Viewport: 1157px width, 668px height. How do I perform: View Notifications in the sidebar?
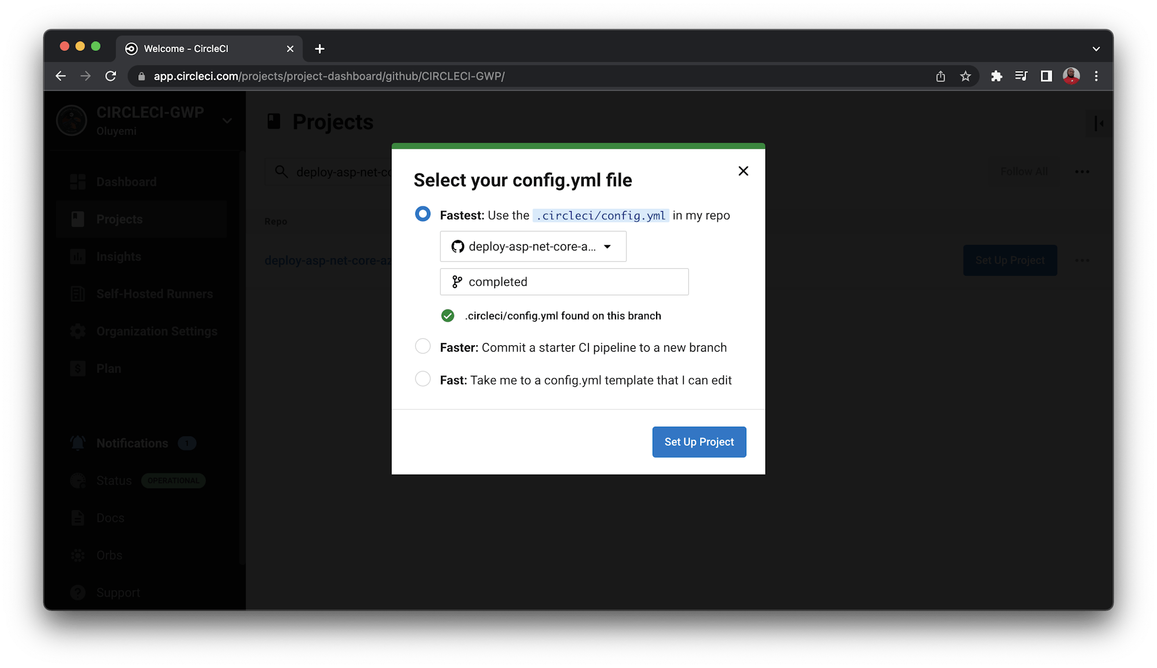click(132, 442)
